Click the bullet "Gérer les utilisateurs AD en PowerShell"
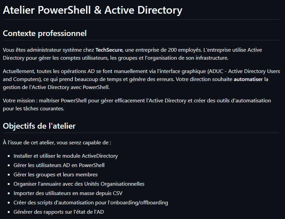 point(59,165)
